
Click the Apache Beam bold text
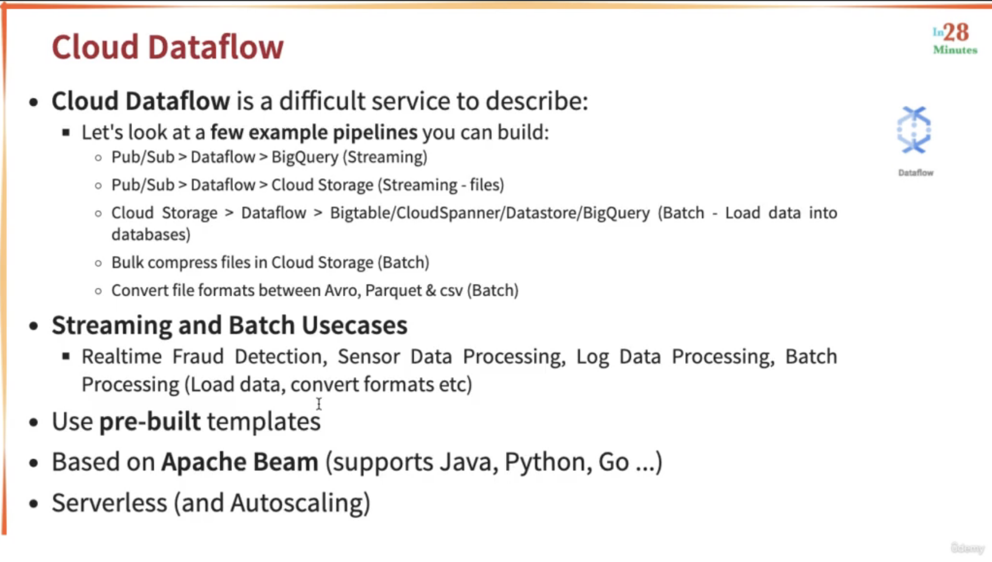pos(240,462)
